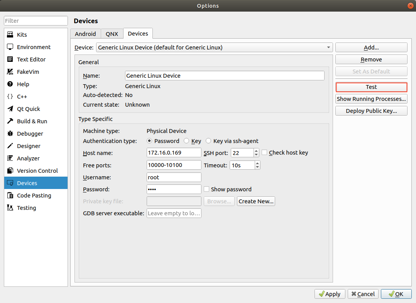Tick the Show password checkbox
The width and height of the screenshot is (416, 303).
click(x=206, y=189)
